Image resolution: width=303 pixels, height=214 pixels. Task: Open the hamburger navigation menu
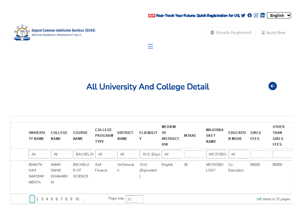click(x=150, y=46)
